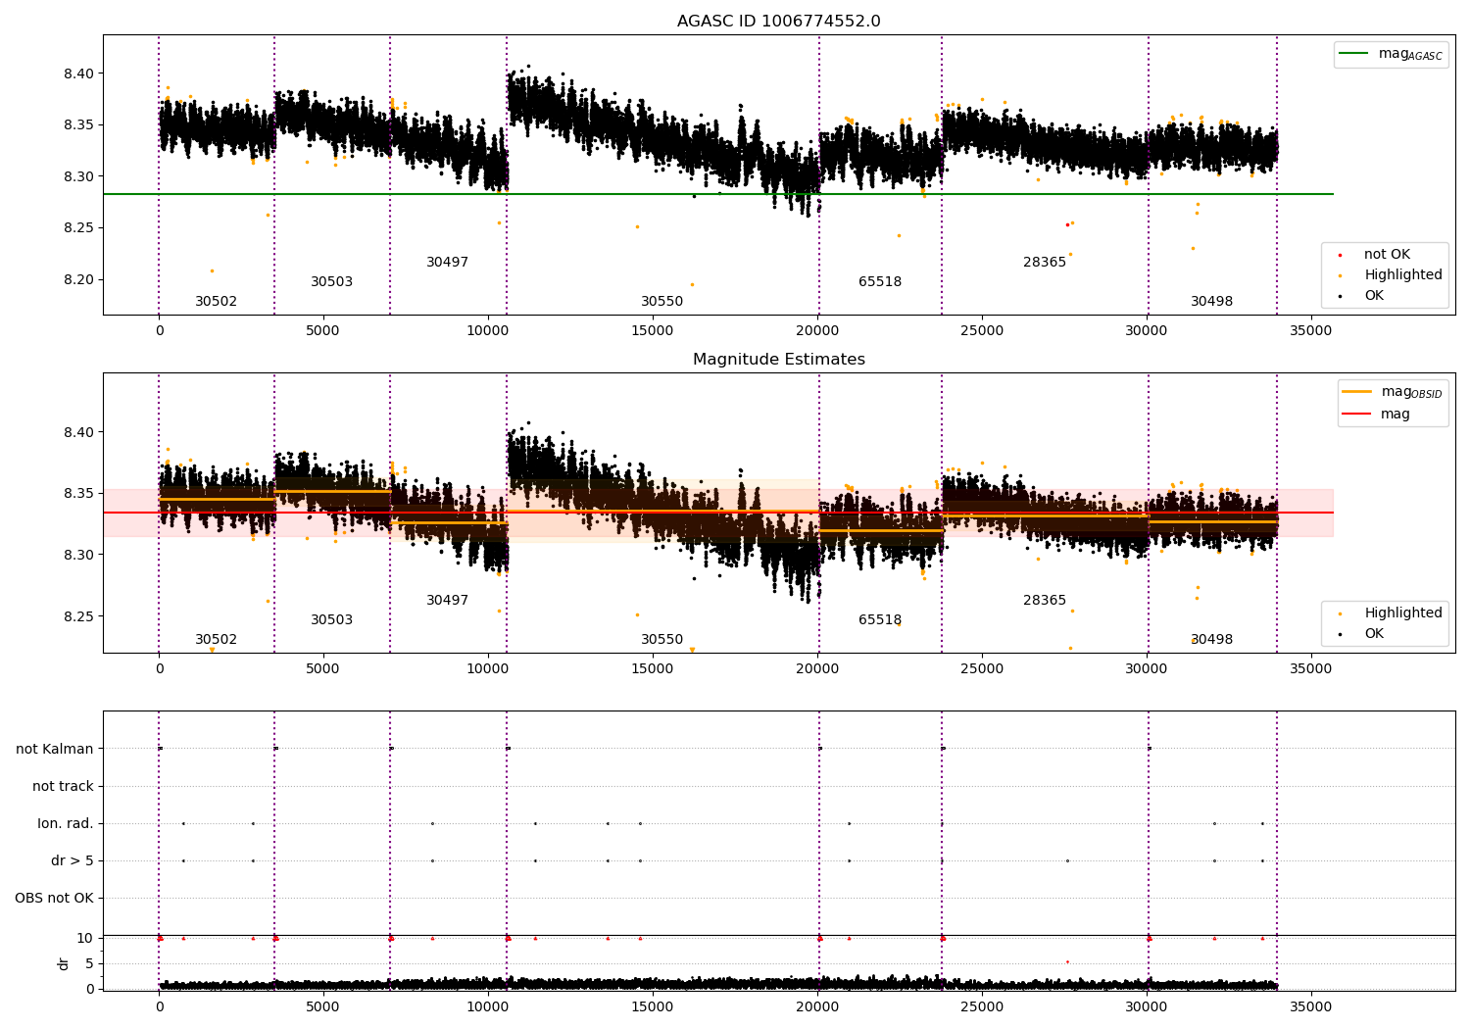This screenshot has height=1029, width=1470.
Task: Click the red dr point near 5
Action: pyautogui.click(x=1067, y=961)
